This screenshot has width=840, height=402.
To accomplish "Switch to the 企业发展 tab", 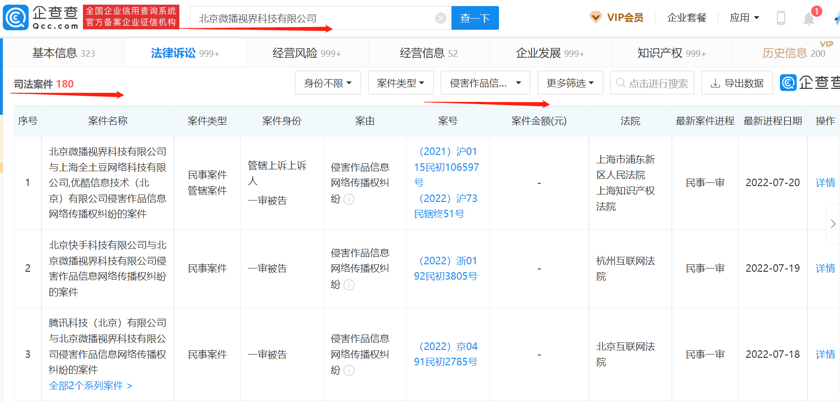I will tap(550, 53).
